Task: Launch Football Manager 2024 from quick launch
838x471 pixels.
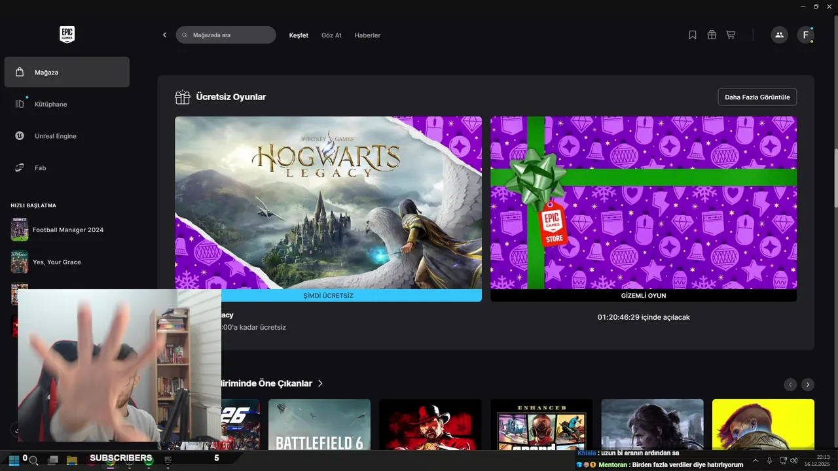Action: [67, 230]
